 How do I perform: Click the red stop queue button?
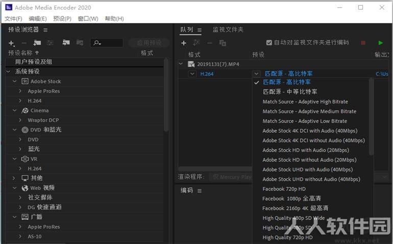click(363, 43)
